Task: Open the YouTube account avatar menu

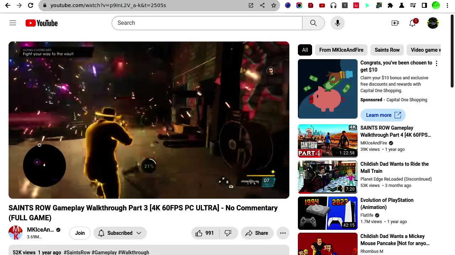Action: [x=433, y=23]
